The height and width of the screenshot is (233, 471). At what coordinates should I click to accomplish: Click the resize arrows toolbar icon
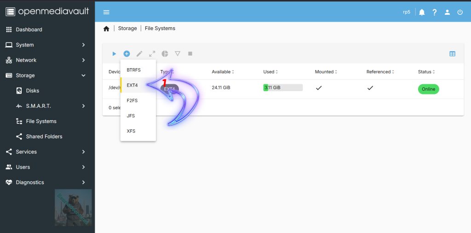pos(152,54)
